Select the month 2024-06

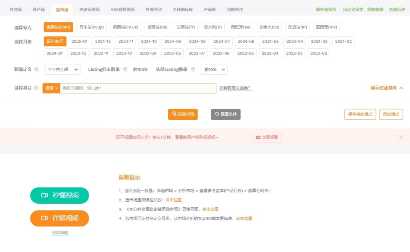(245, 41)
